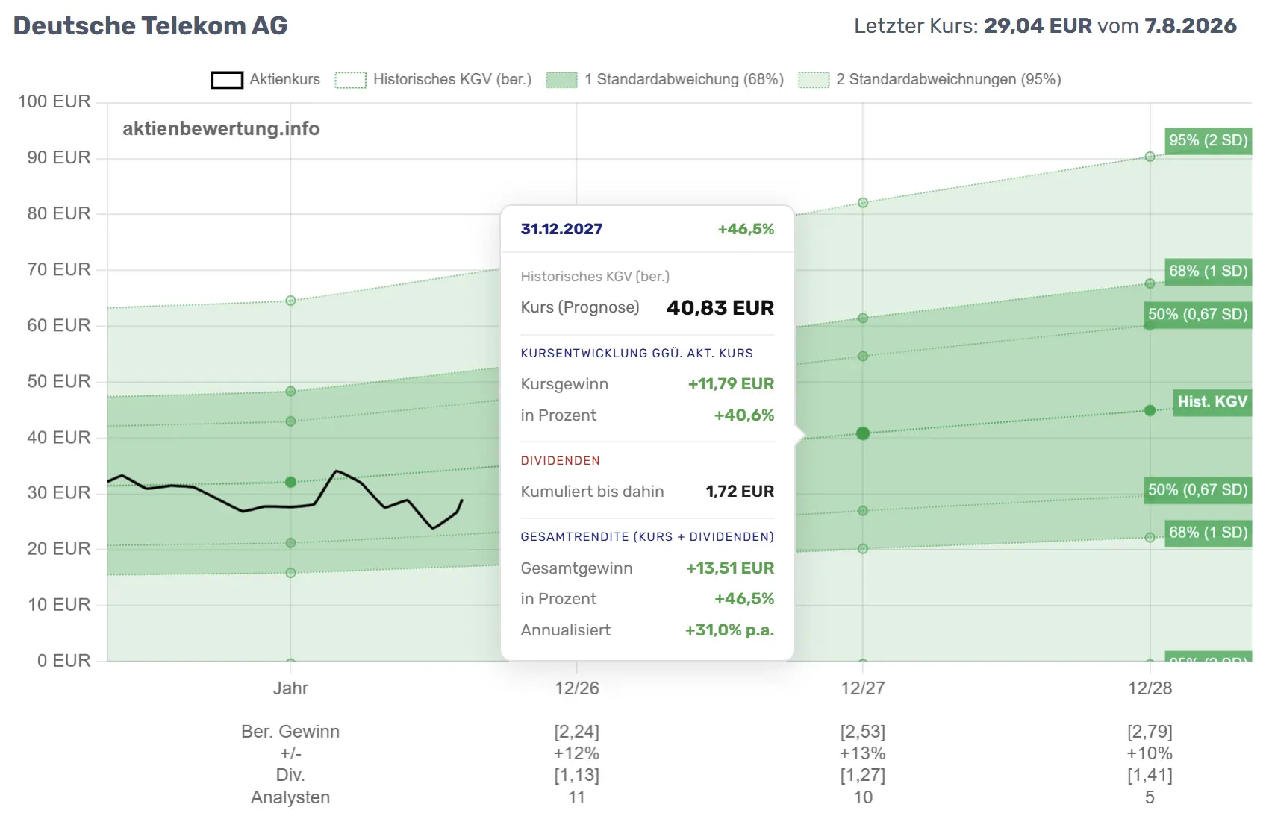This screenshot has width=1269, height=816.
Task: Toggle the Aktienkurs legend series
Action: [265, 79]
